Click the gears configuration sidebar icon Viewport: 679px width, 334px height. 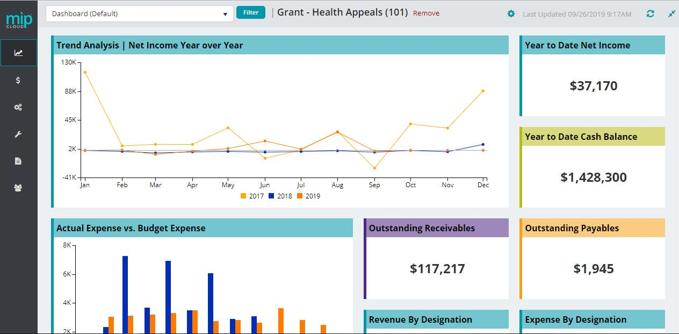coord(18,107)
